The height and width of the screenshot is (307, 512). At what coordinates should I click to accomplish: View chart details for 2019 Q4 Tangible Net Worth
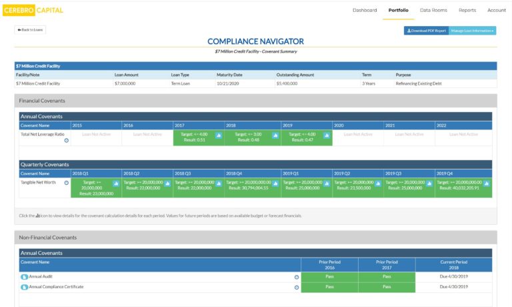point(487,184)
